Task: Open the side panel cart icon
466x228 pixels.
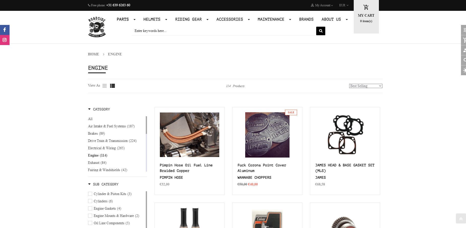Action: 463,40
